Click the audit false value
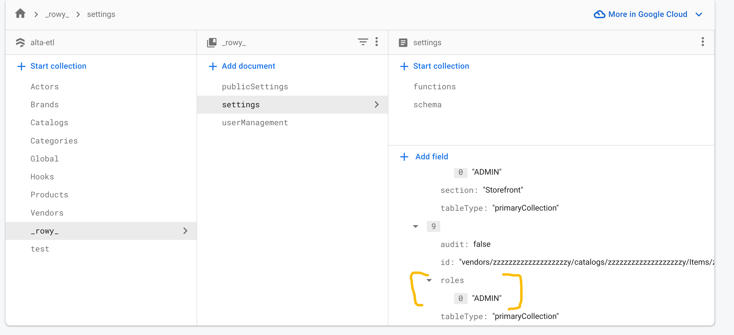The width and height of the screenshot is (734, 335). [482, 244]
